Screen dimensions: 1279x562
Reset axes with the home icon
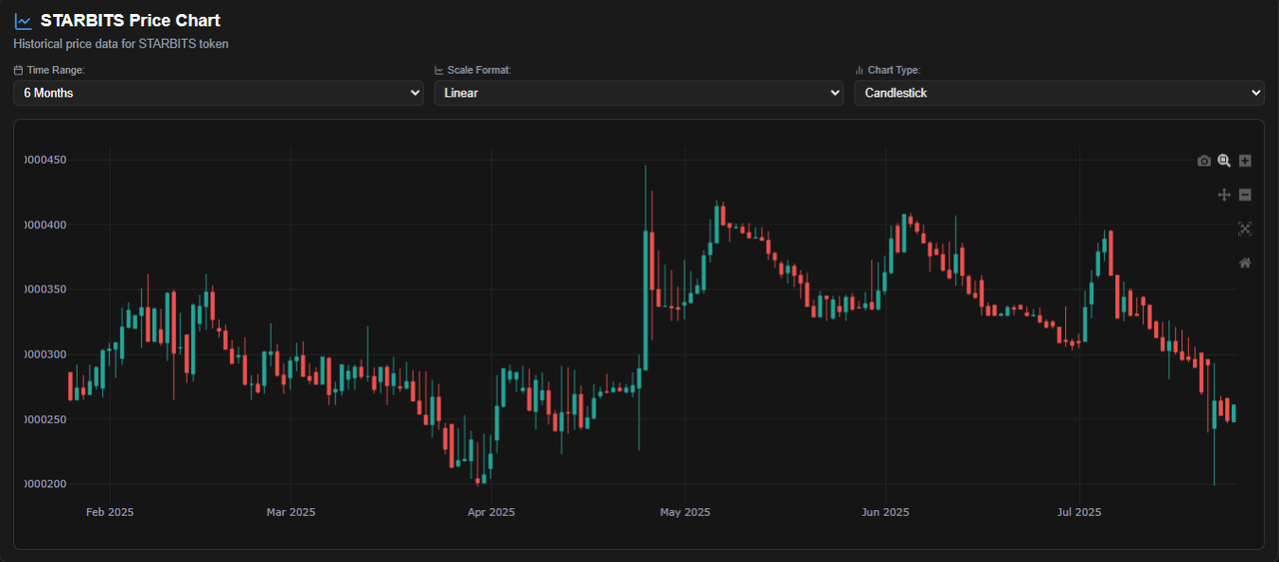tap(1245, 263)
